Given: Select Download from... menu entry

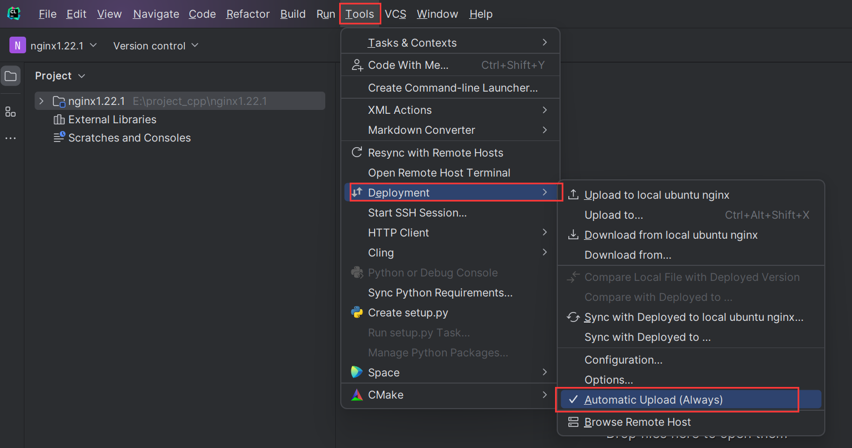Looking at the screenshot, I should pos(690,255).
